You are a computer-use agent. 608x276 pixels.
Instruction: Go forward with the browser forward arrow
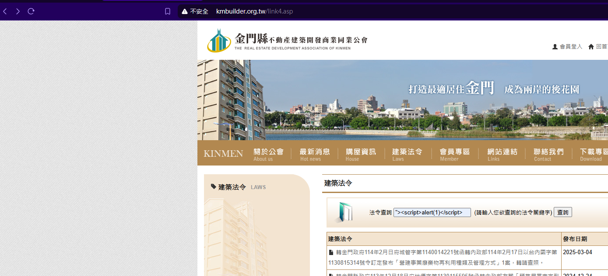(x=18, y=11)
